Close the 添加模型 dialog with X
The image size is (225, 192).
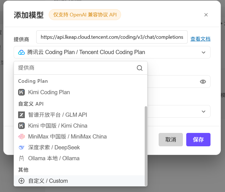pyautogui.click(x=206, y=15)
